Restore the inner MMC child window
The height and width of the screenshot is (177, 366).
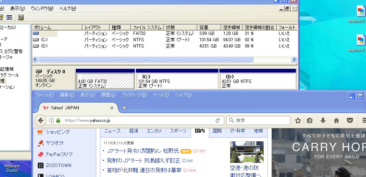pos(287,9)
